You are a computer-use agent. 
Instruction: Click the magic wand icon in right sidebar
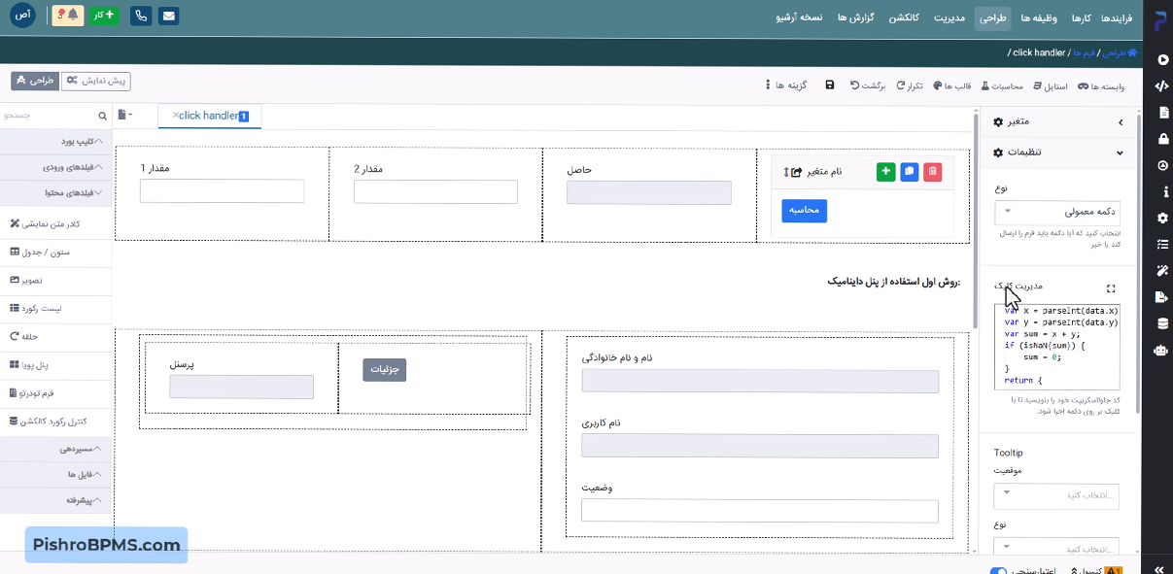pos(1162,270)
